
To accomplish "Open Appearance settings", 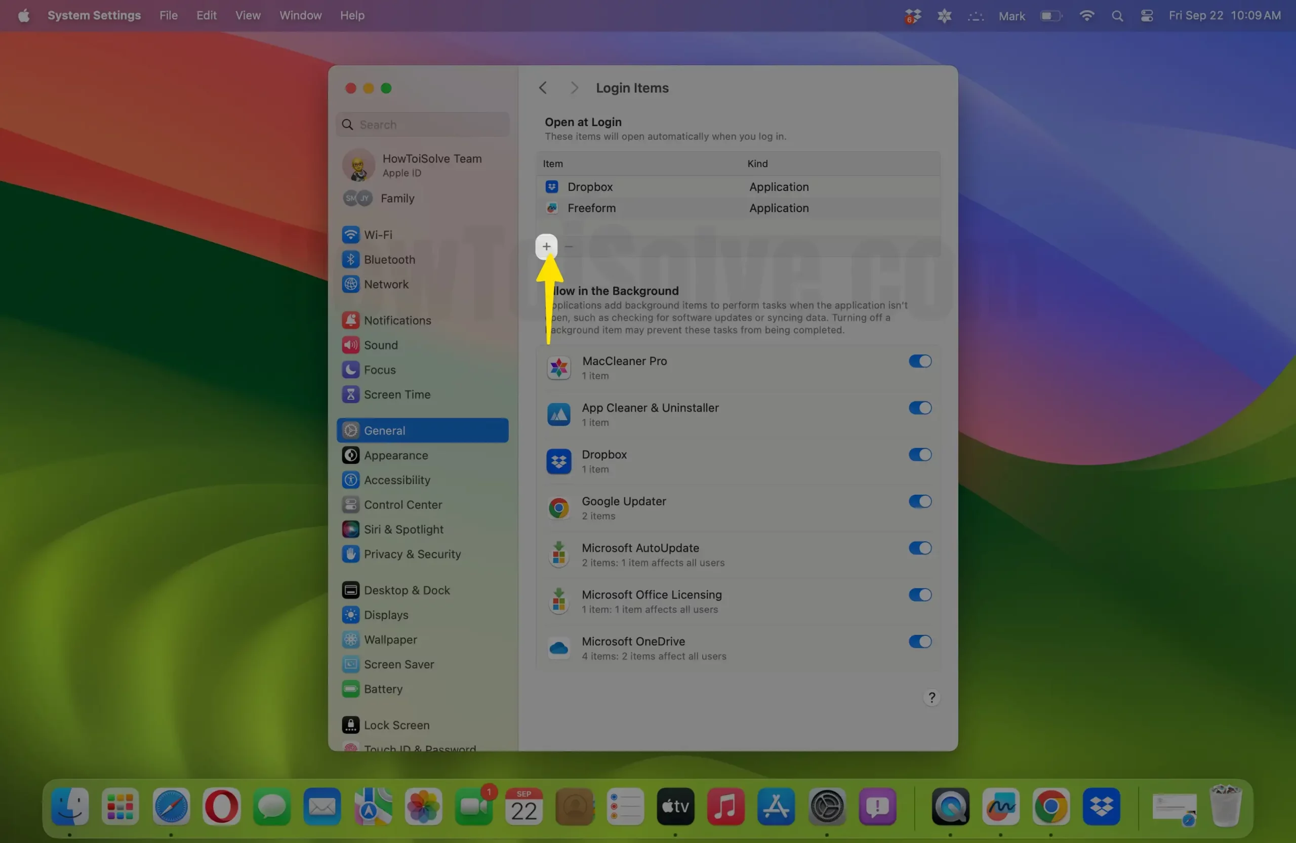I will click(423, 455).
